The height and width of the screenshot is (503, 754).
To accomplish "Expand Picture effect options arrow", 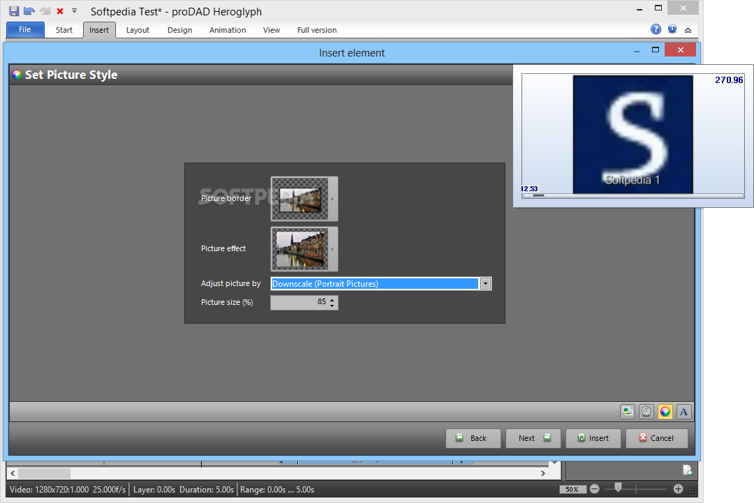I will click(333, 249).
